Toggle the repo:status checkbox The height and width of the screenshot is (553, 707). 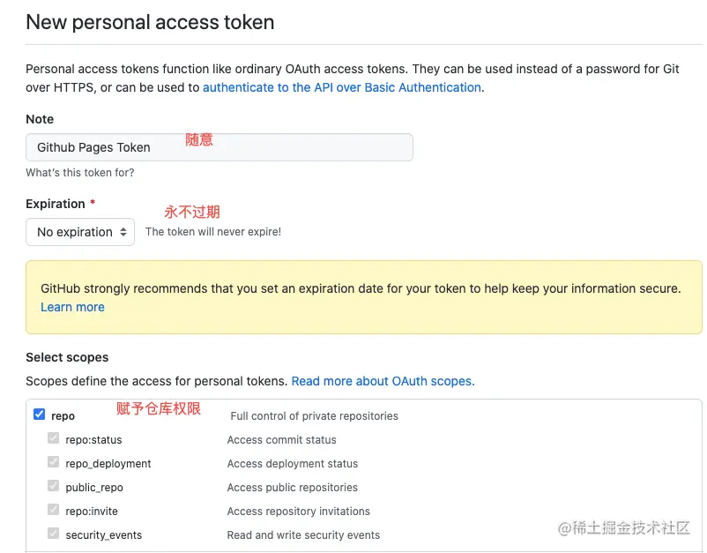[x=53, y=438]
